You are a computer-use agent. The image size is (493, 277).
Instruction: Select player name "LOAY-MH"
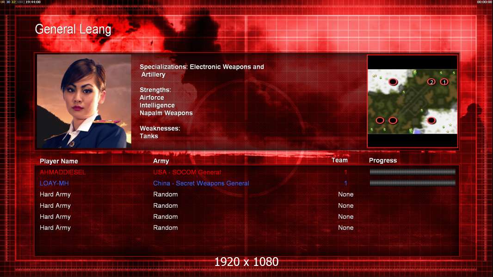[54, 183]
